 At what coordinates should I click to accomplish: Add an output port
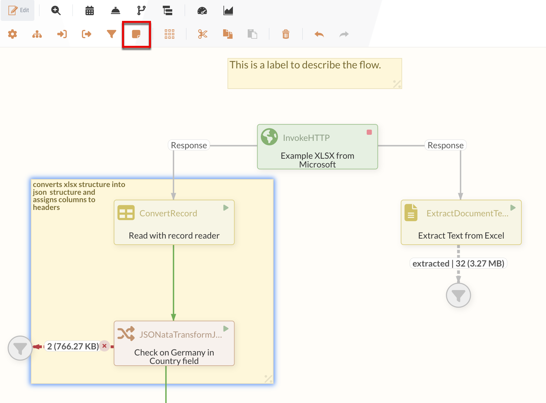(87, 34)
